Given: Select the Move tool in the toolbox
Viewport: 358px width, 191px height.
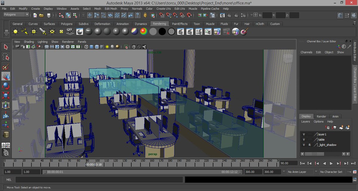Looking at the screenshot, I should pos(6,76).
